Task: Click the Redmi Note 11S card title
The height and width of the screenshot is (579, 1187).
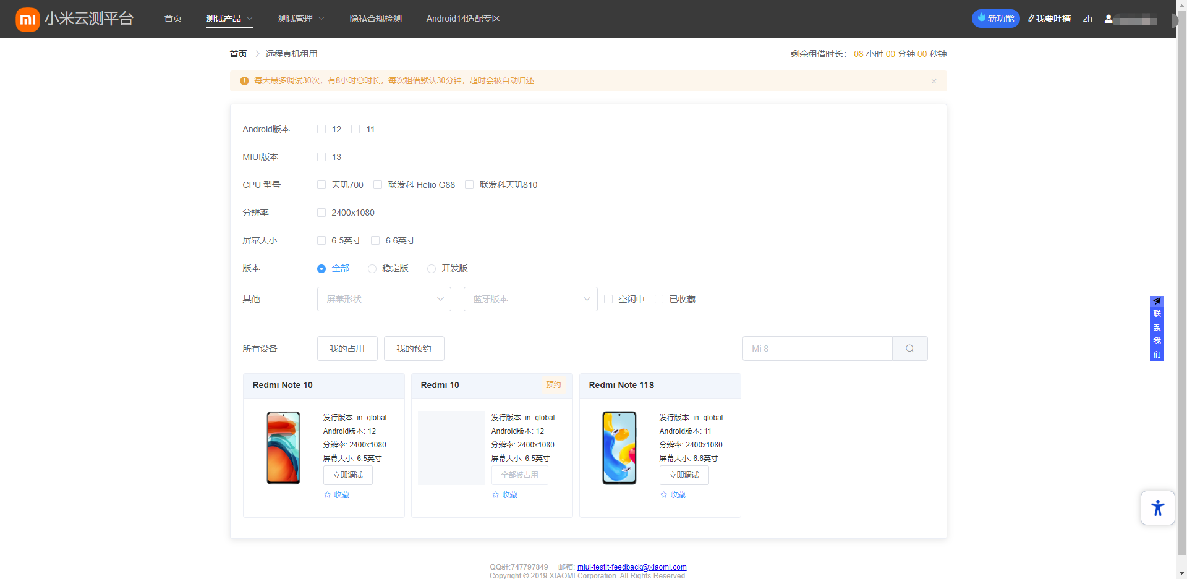Action: (621, 385)
